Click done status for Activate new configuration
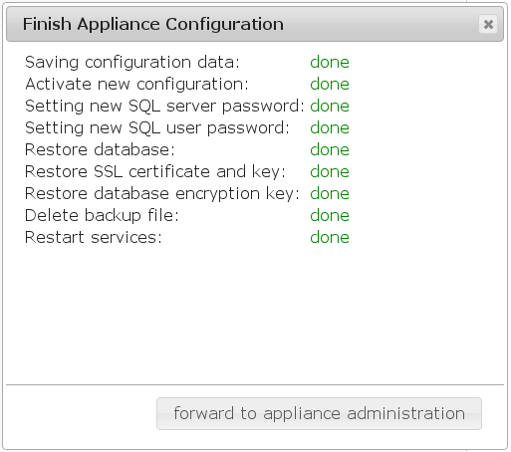Viewport: 511px width, 452px height. click(330, 84)
